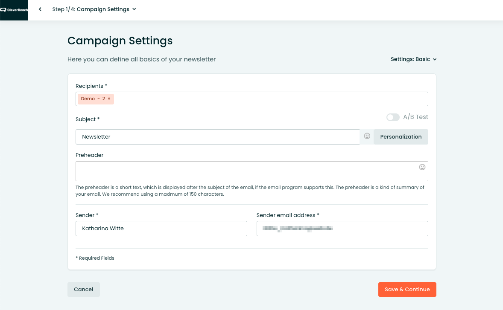The image size is (503, 310).
Task: Click the Save & Continue button
Action: [407, 289]
